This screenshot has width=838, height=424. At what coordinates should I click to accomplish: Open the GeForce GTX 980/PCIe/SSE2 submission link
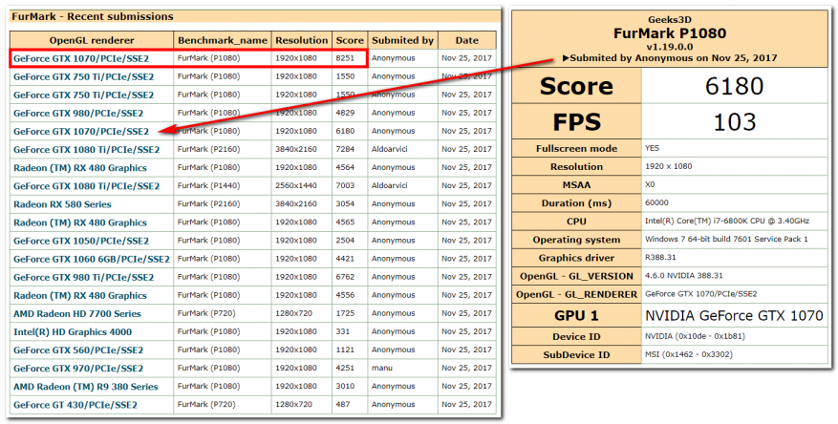click(78, 114)
